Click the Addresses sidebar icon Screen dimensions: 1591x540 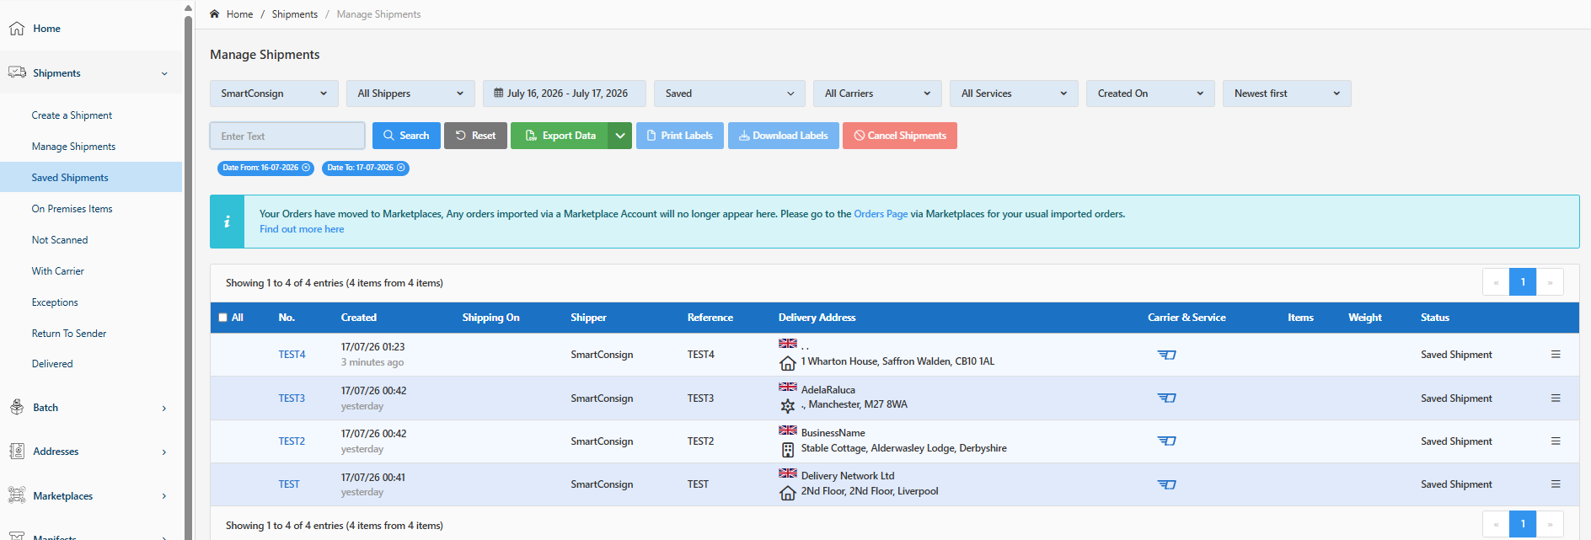(x=17, y=452)
